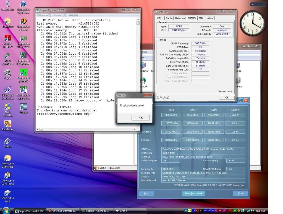Image resolution: width=283 pixels, height=214 pixels.
Task: Click the FSB:DRAM 3:8 value
Action: pos(200,47)
